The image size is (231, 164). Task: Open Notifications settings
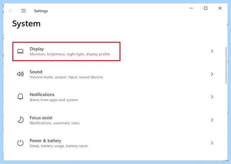click(x=115, y=97)
